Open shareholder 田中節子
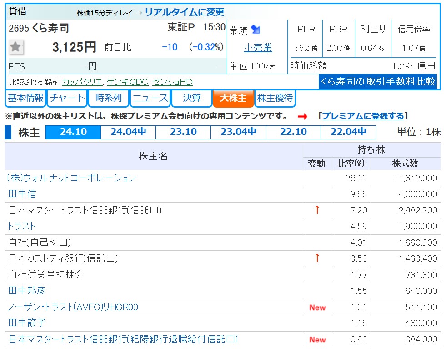Image resolution: width=446 pixels, height=352 pixels. pos(27,323)
